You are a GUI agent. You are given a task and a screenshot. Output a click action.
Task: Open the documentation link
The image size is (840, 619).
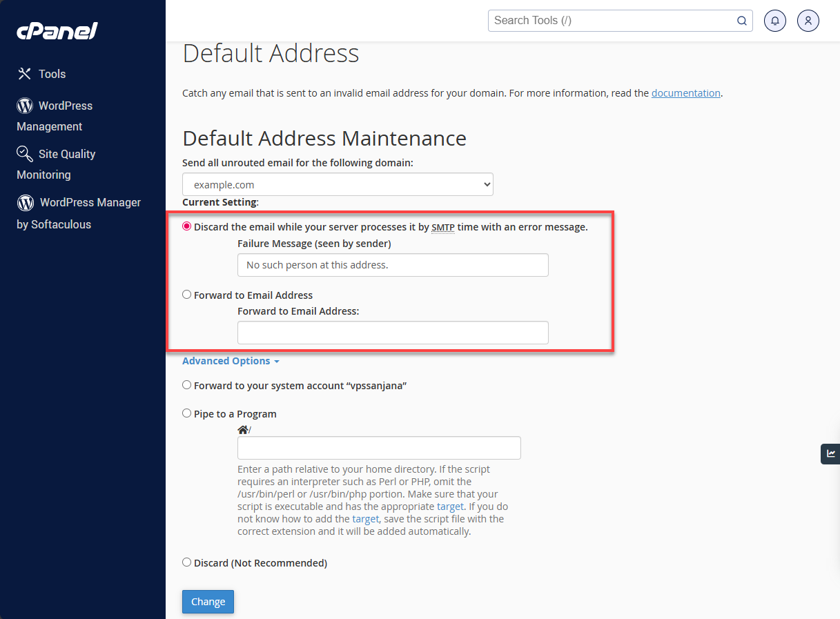(x=685, y=92)
